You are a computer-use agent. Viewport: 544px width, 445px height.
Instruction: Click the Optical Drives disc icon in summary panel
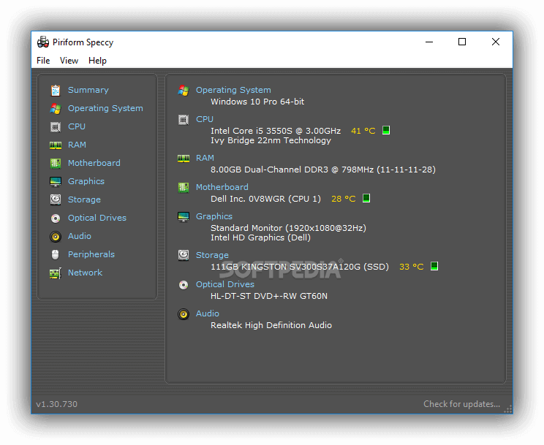coord(184,285)
